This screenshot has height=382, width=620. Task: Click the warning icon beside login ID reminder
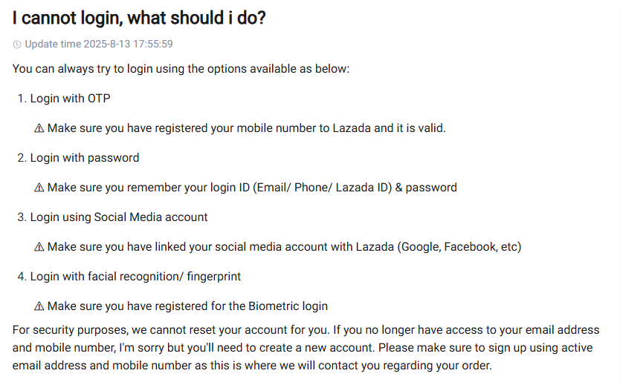(39, 188)
